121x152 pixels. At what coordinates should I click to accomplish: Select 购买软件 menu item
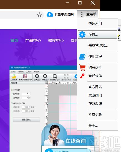tap(95, 67)
